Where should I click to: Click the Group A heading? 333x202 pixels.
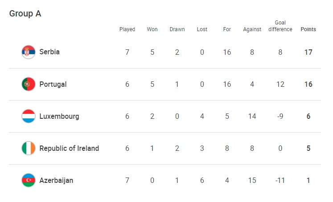pyautogui.click(x=25, y=14)
